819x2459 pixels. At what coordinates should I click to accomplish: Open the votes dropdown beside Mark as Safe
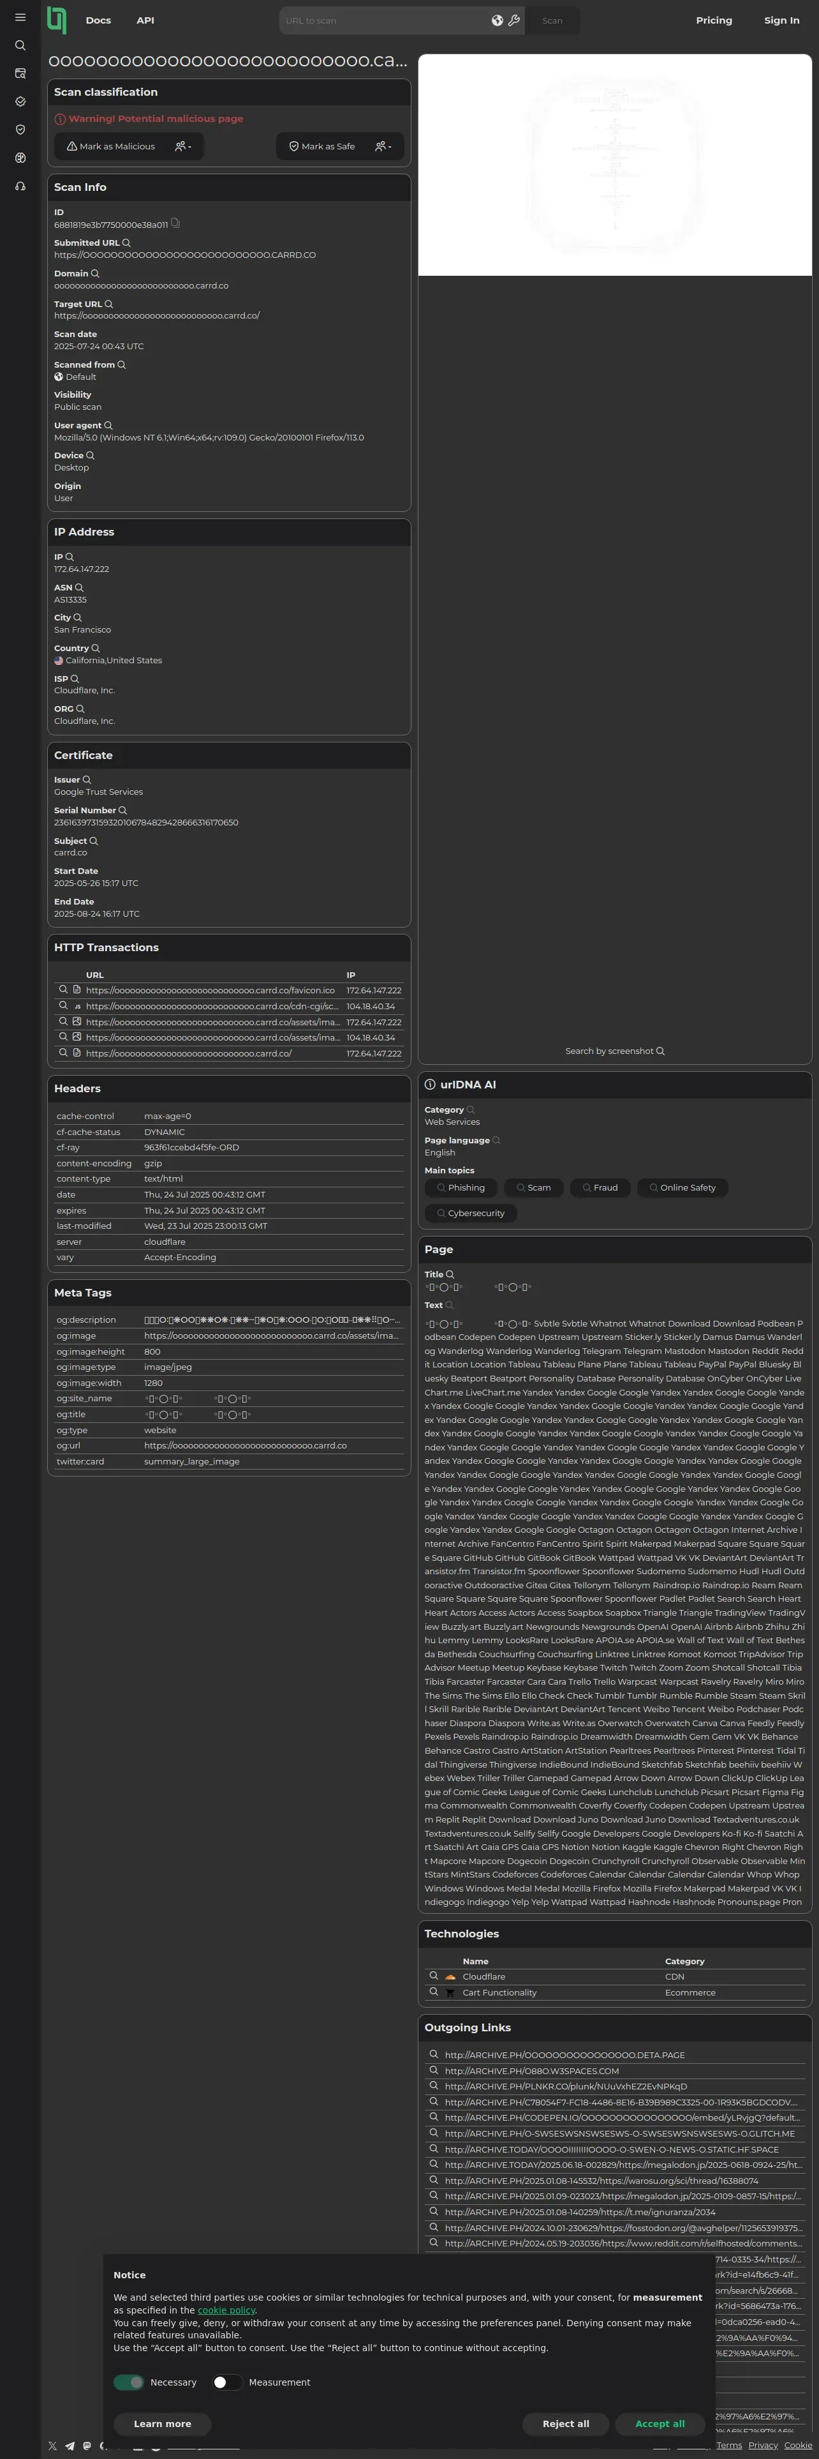(383, 146)
